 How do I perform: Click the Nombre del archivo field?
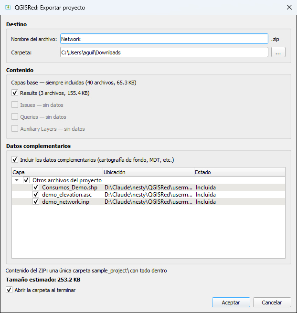point(164,39)
